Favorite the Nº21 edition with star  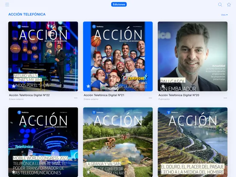point(88,86)
